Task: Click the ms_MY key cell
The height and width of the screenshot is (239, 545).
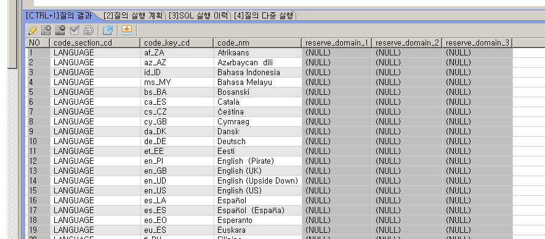Action: (x=177, y=82)
